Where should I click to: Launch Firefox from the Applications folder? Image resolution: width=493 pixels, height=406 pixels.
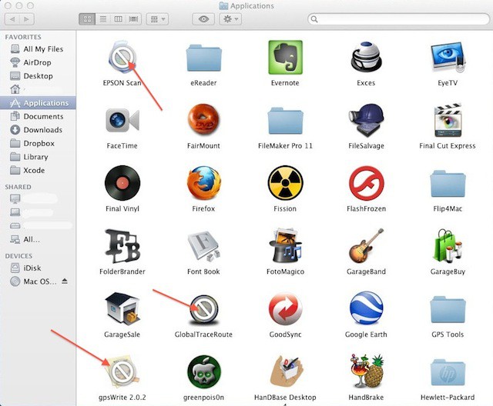tap(203, 183)
